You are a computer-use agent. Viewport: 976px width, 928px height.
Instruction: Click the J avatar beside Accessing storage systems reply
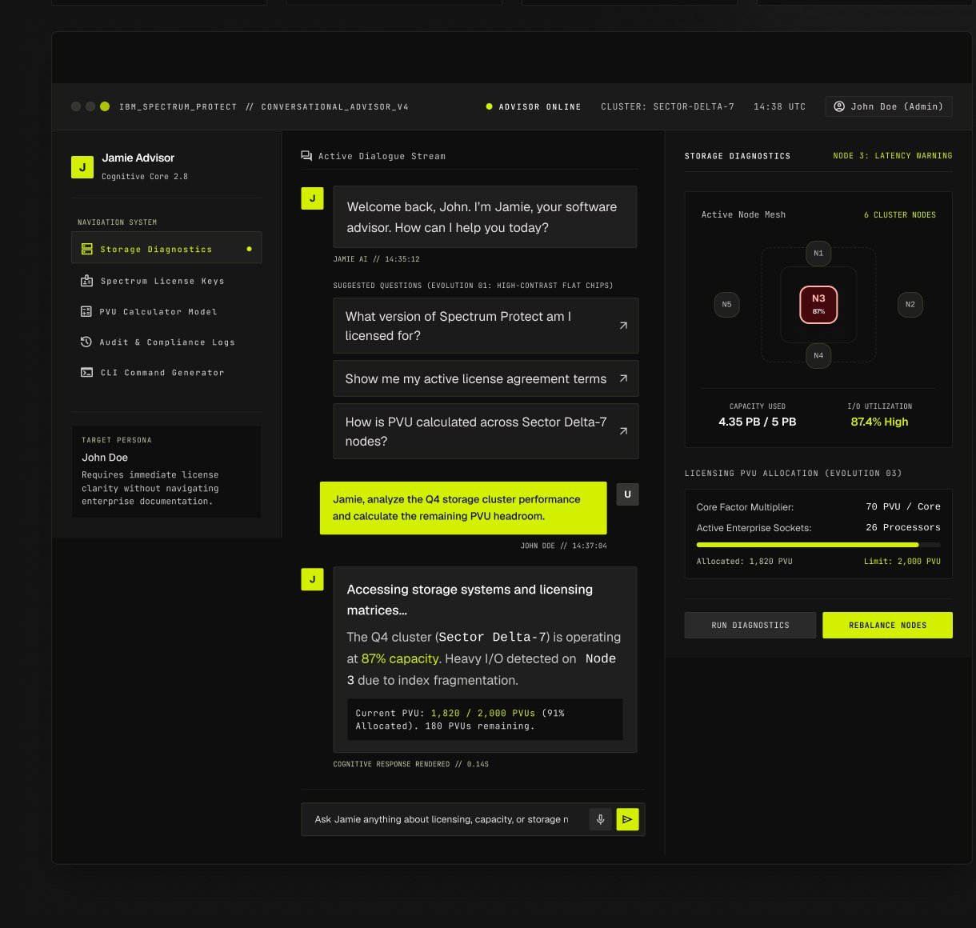point(312,579)
